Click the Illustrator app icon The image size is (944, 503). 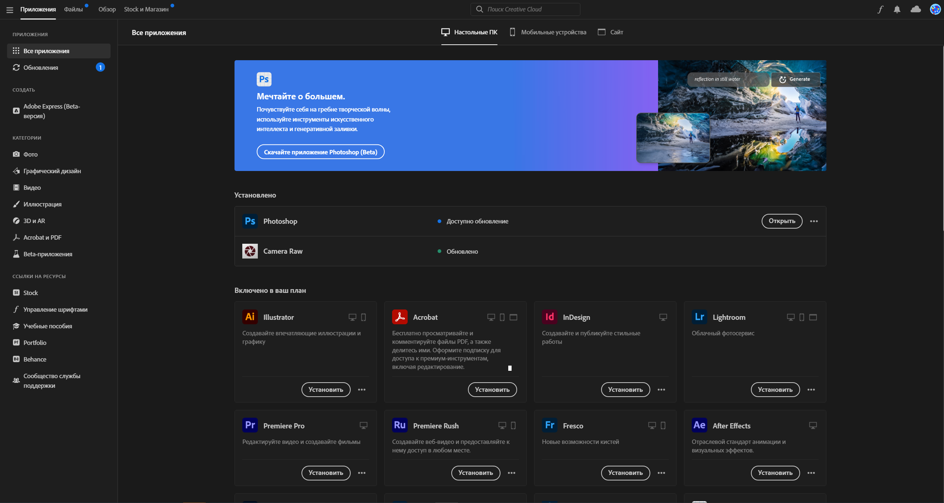[x=250, y=317]
